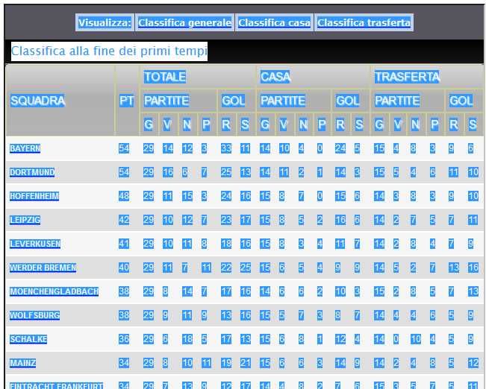This screenshot has height=389, width=486.
Task: Click the 'Visualizza:' label
Action: pyautogui.click(x=105, y=22)
